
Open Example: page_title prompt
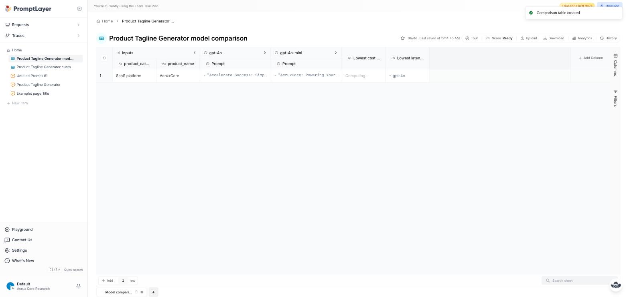[x=33, y=94]
